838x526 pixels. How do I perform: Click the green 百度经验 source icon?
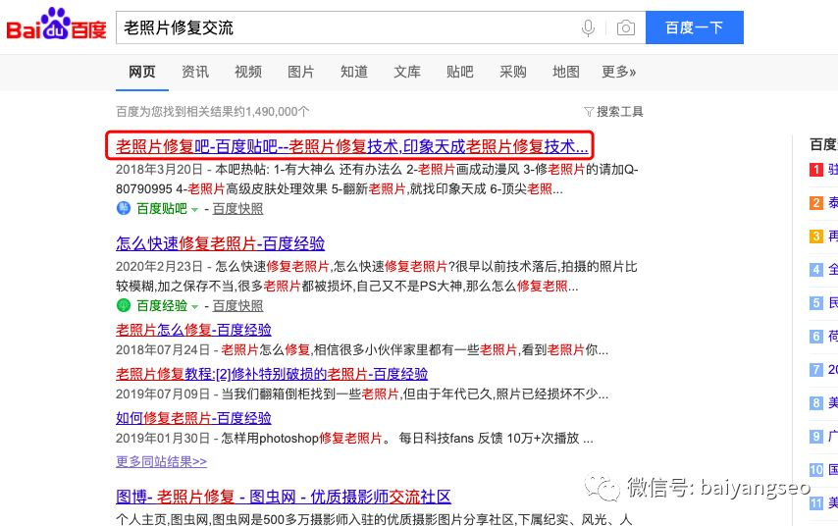pyautogui.click(x=124, y=306)
